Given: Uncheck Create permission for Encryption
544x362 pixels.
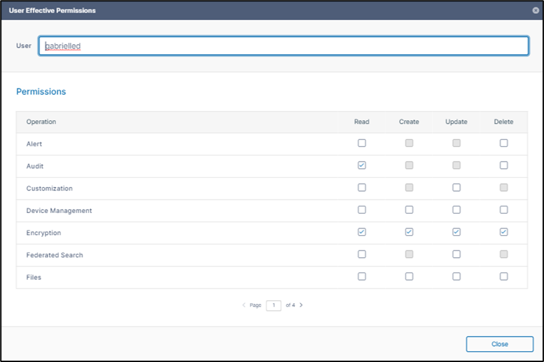Looking at the screenshot, I should pos(409,232).
